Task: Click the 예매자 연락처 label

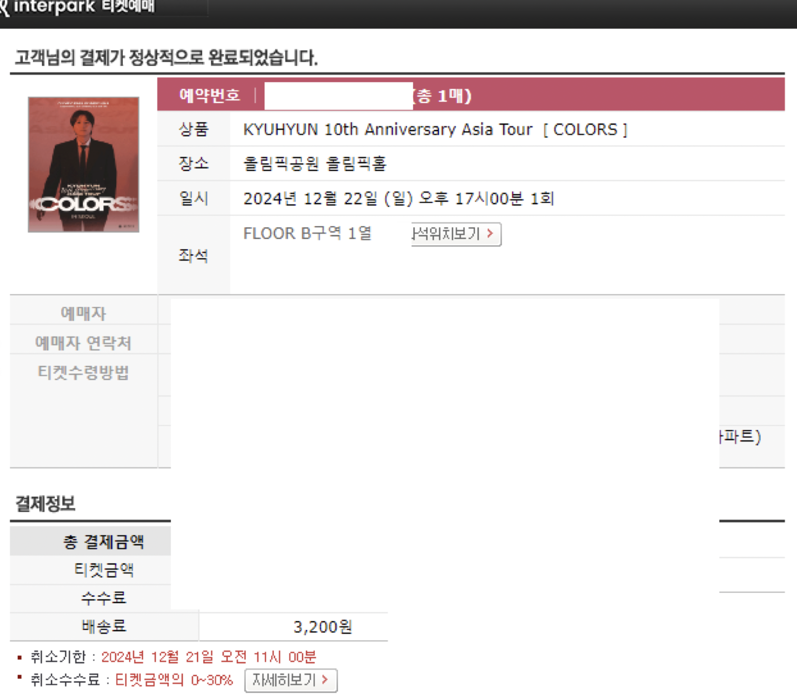Action: pos(83,343)
